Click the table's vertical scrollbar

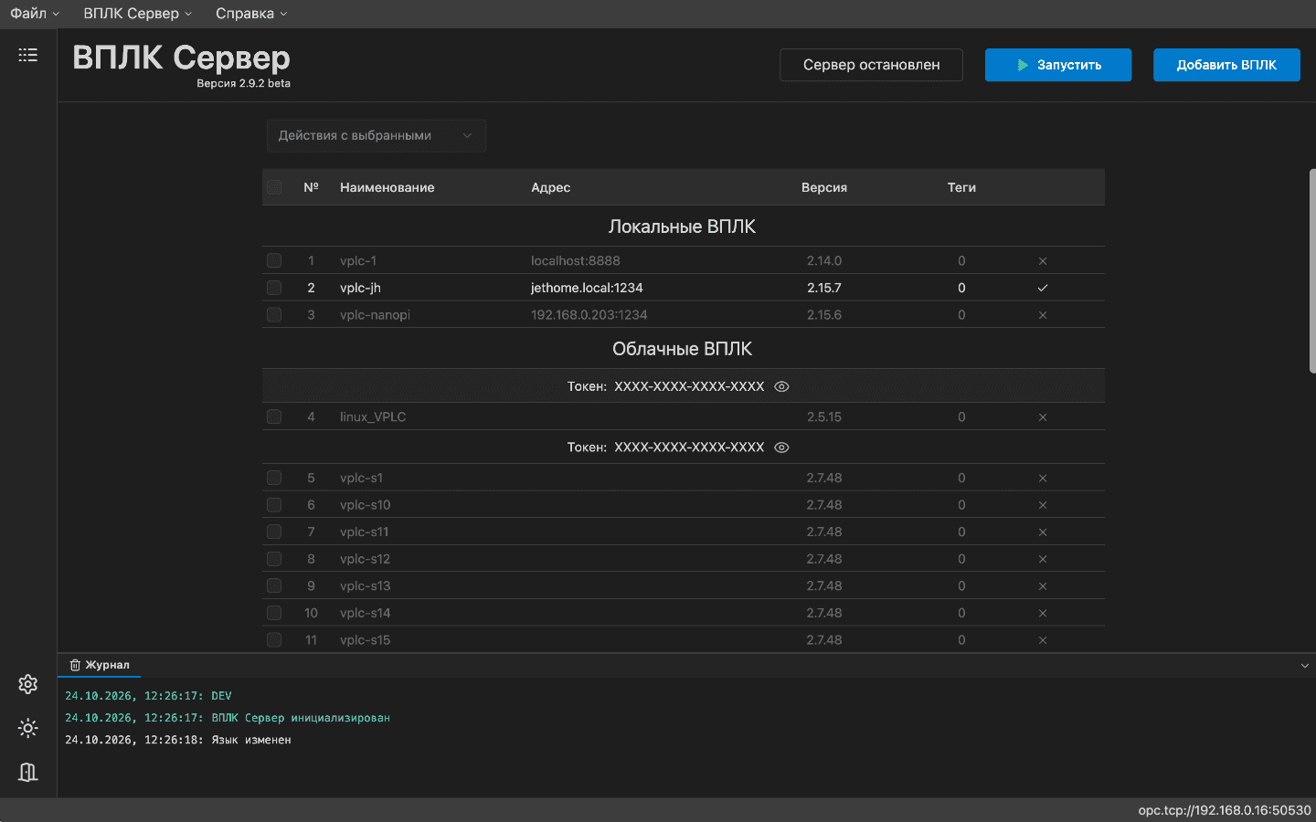pyautogui.click(x=1312, y=270)
